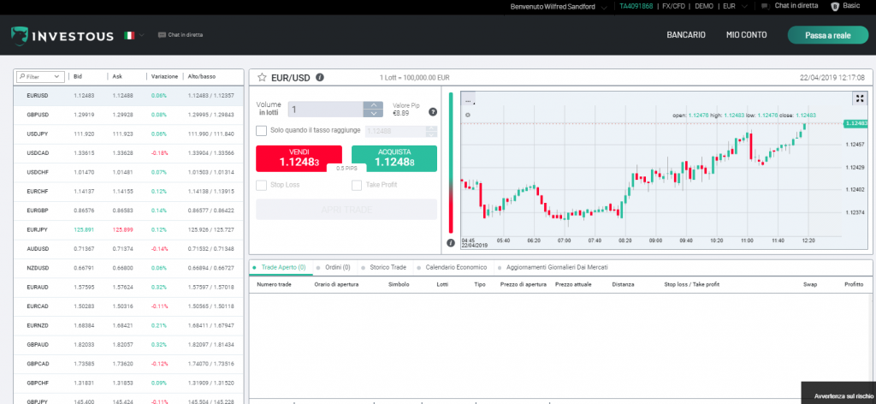
Task: Click the 1.12483 current price label on the chart
Action: [855, 123]
